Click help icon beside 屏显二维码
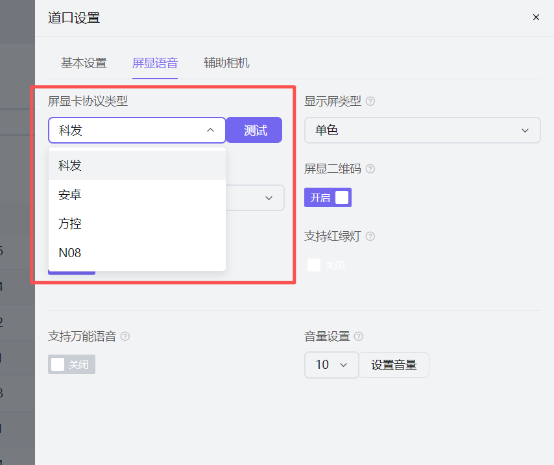The width and height of the screenshot is (554, 465). click(370, 169)
